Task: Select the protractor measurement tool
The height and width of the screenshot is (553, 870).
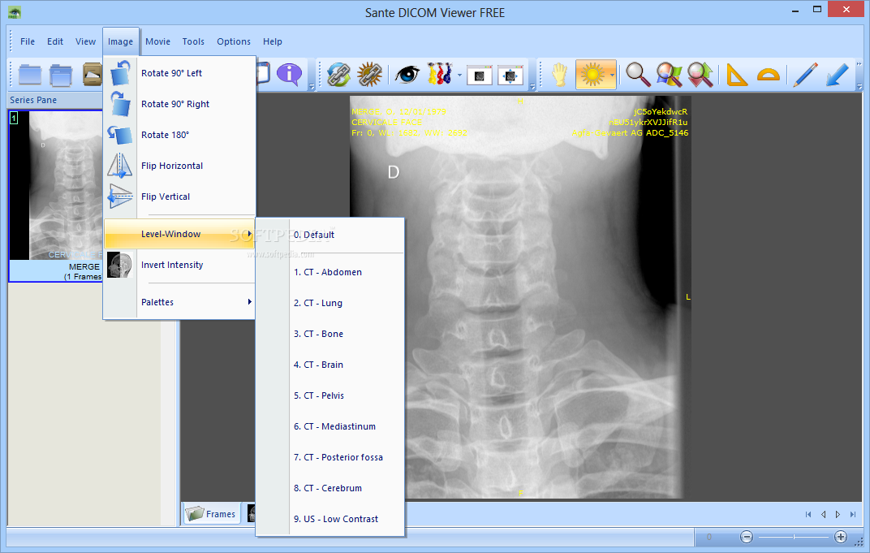Action: (769, 75)
